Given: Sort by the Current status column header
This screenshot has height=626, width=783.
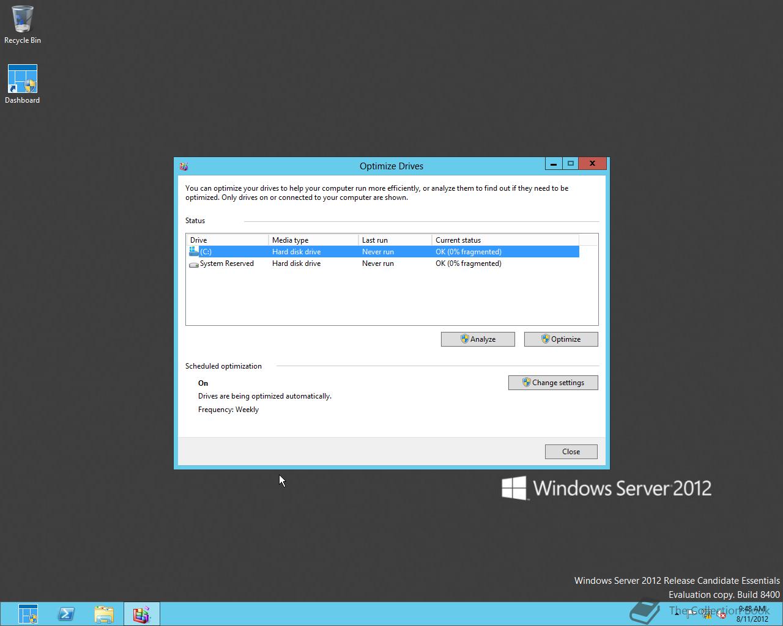Looking at the screenshot, I should (505, 240).
